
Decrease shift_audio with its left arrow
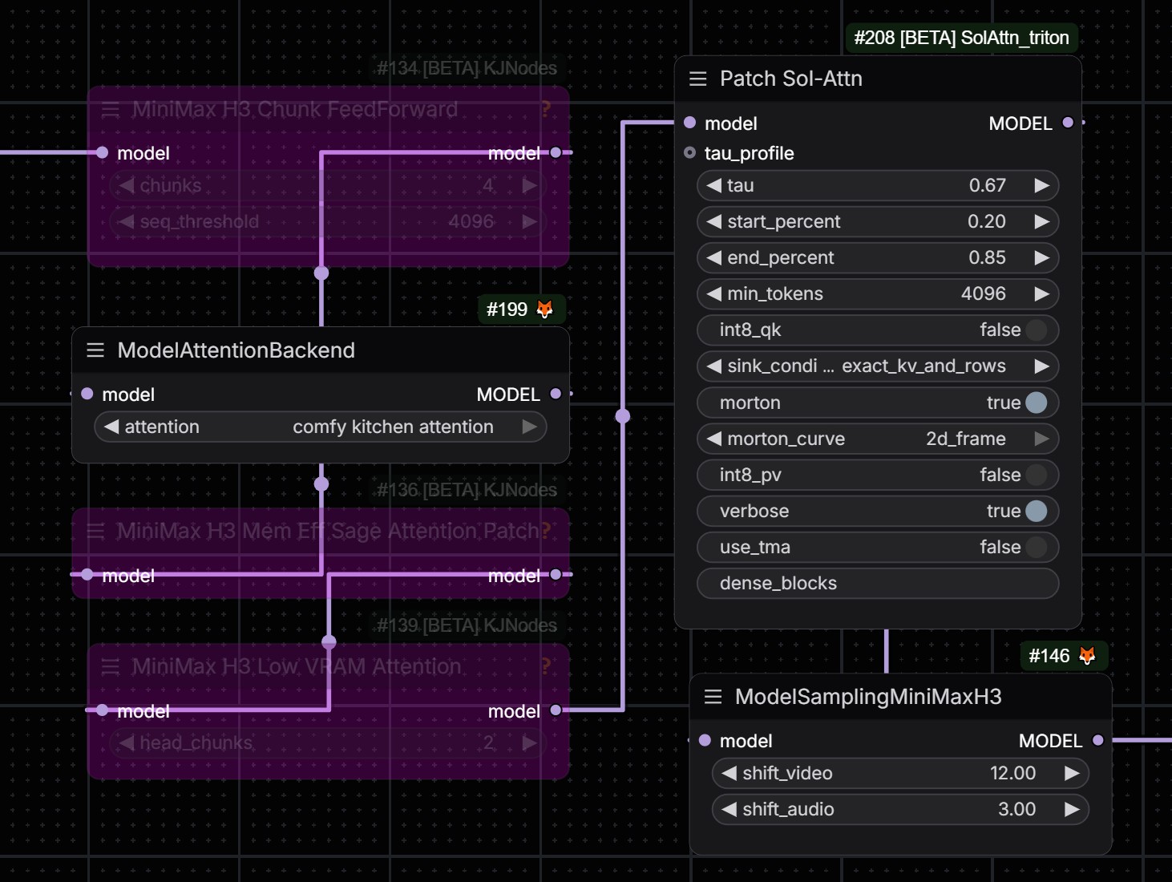click(729, 809)
